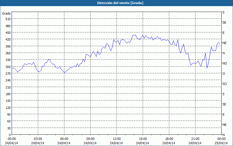Click the 480 value on the degree axis
The width and height of the screenshot is (233, 146).
[x=8, y=26]
